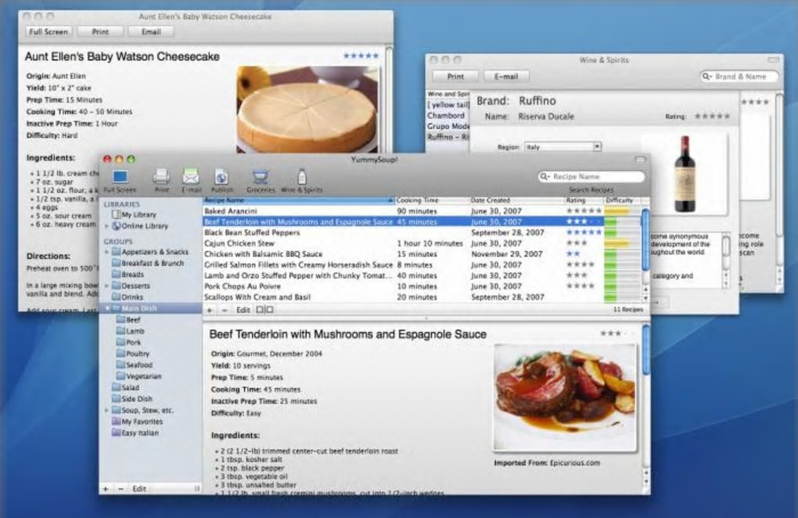The width and height of the screenshot is (798, 518).
Task: Open the Groceries cart icon
Action: [261, 177]
